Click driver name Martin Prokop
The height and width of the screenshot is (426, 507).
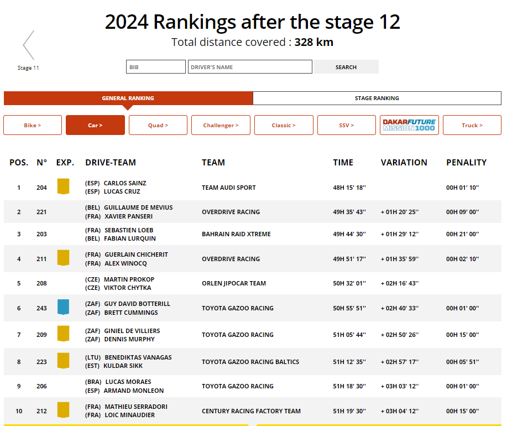point(129,279)
